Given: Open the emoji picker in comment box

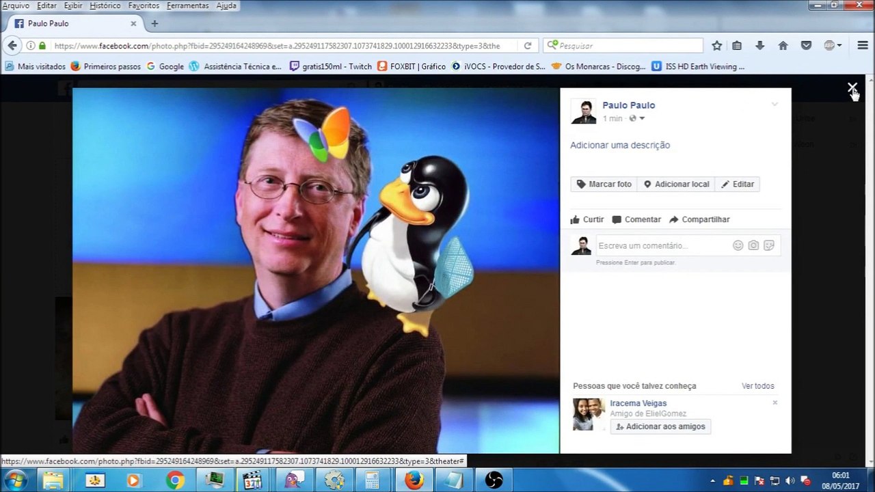Looking at the screenshot, I should pos(738,245).
